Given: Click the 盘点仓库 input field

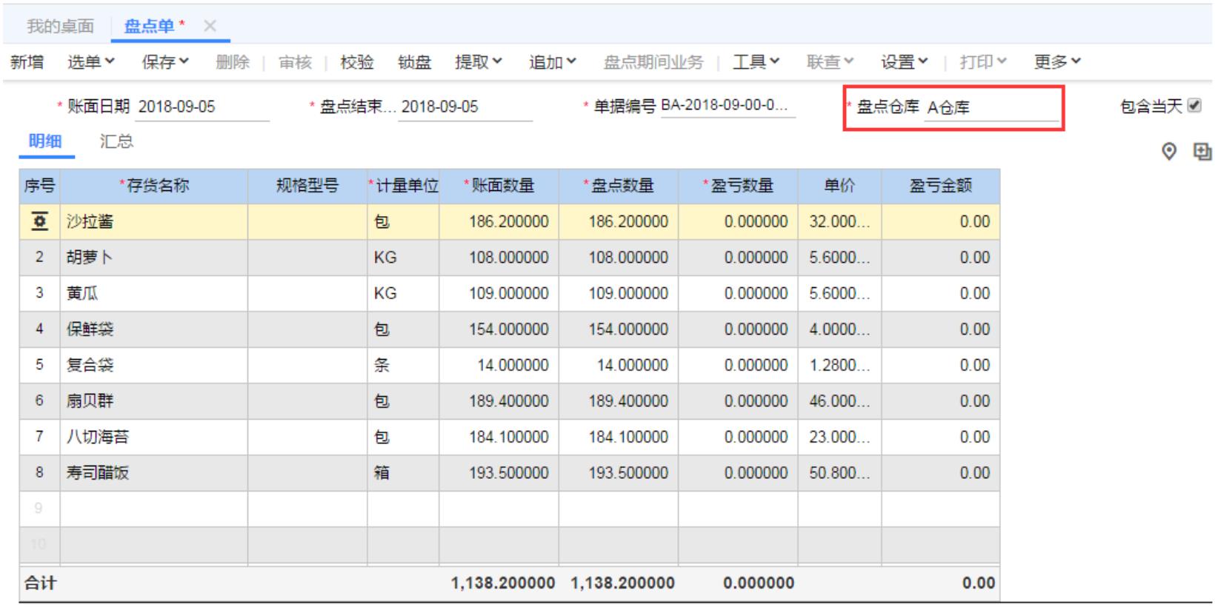Looking at the screenshot, I should point(991,108).
